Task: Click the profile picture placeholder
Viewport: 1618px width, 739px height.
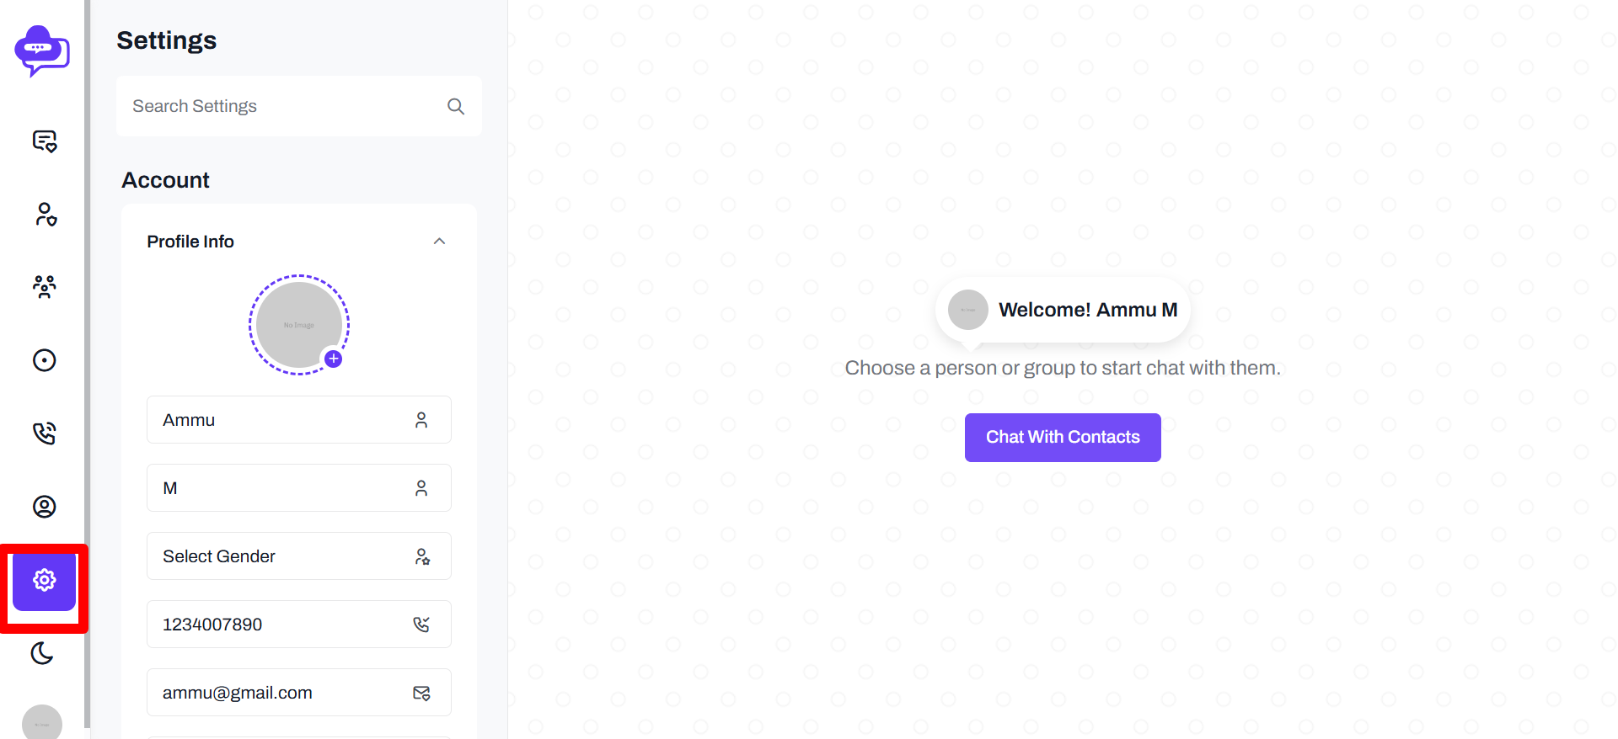Action: coord(299,325)
